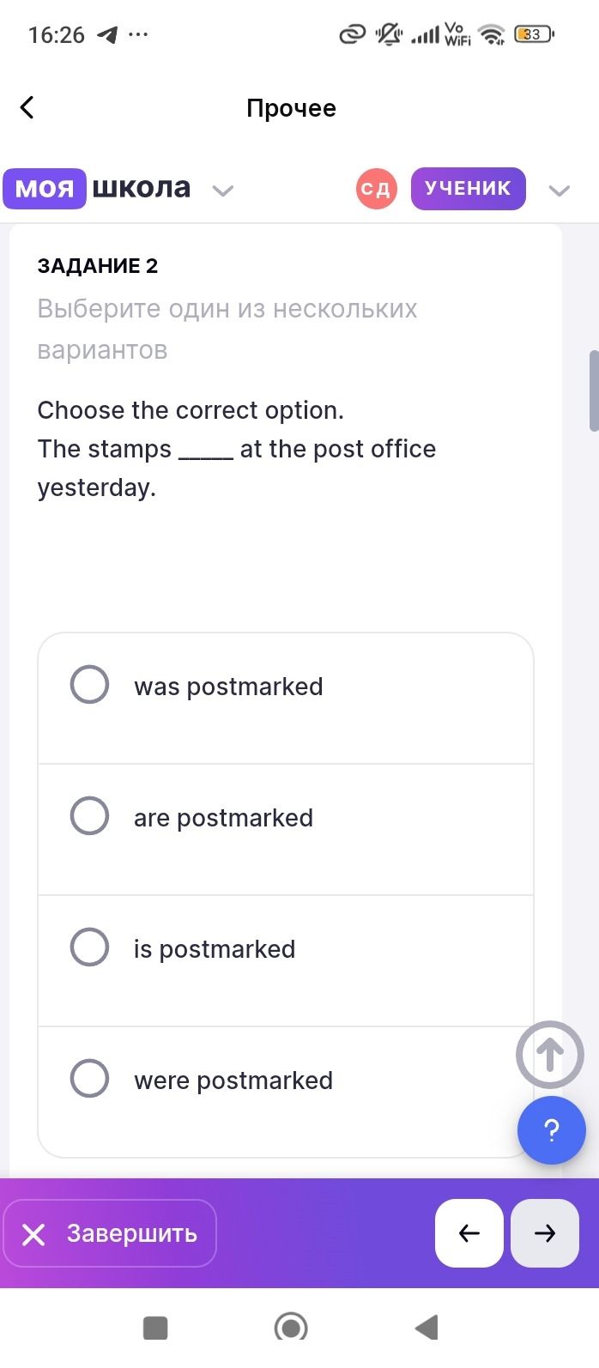The image size is (599, 1368).
Task: Tap the Завершить finish button
Action: [x=110, y=1233]
